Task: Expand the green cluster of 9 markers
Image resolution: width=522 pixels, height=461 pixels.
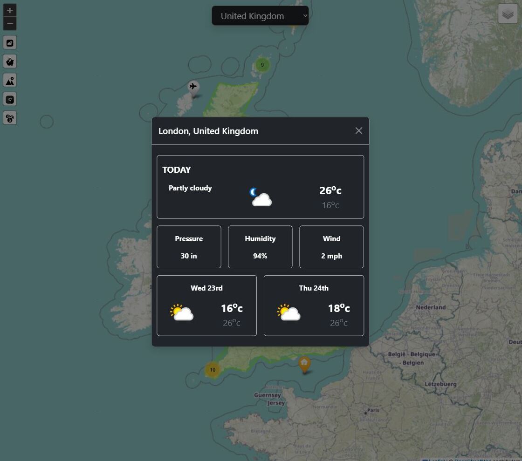Action: click(262, 65)
